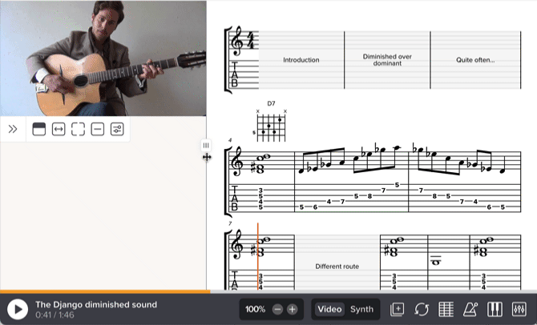537x325 pixels.
Task: Switch video to fullscreen frame icon
Action: click(x=78, y=129)
